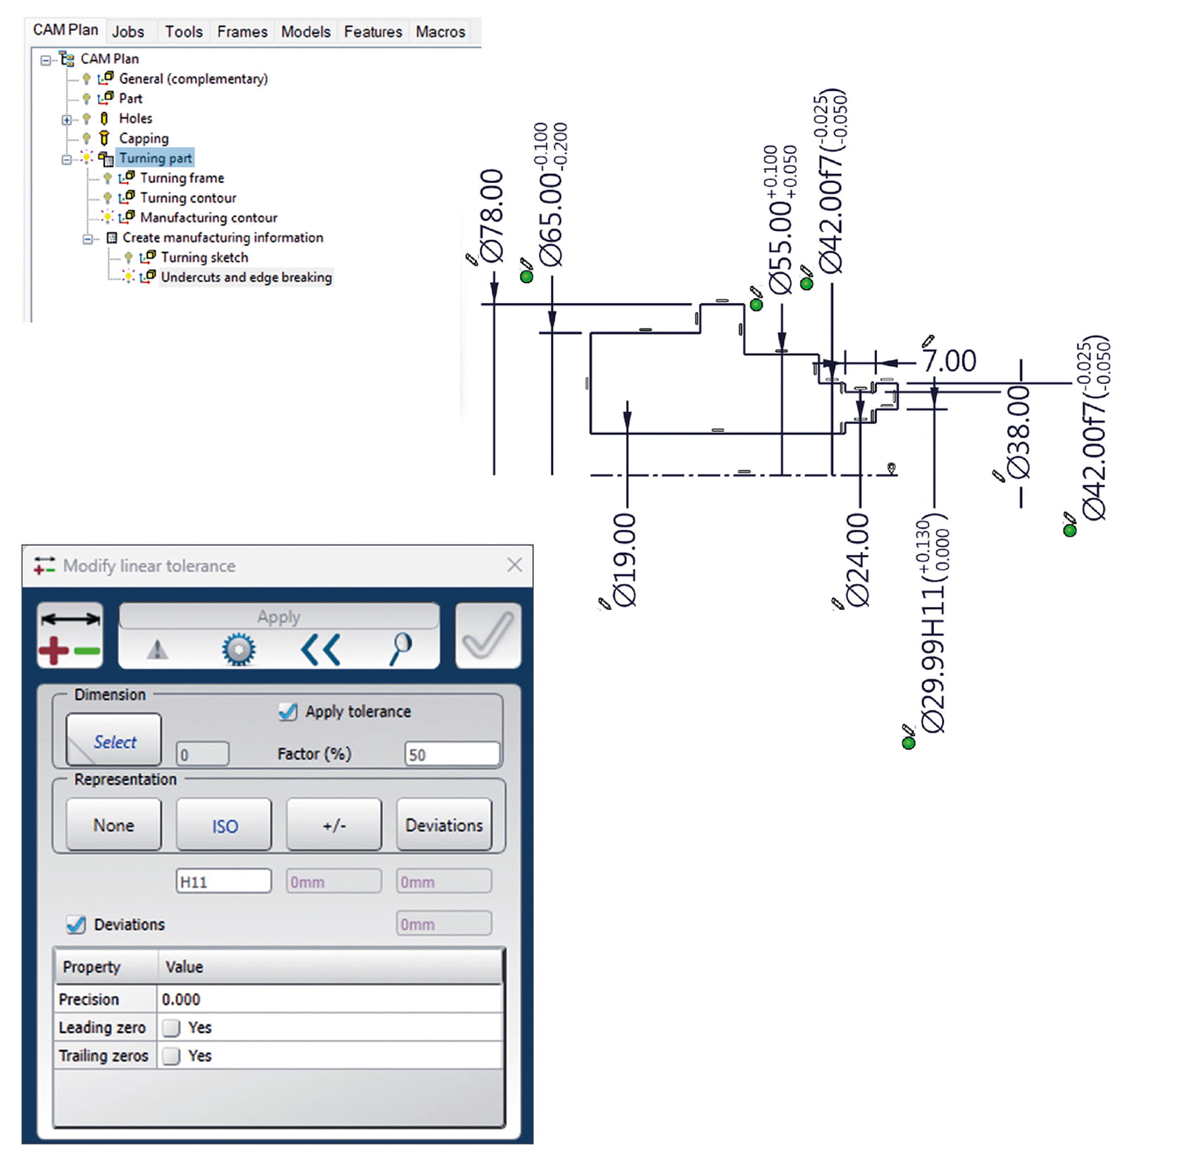Screen dimensions: 1189x1164
Task: Confirm with the large checkmark icon
Action: coord(487,635)
